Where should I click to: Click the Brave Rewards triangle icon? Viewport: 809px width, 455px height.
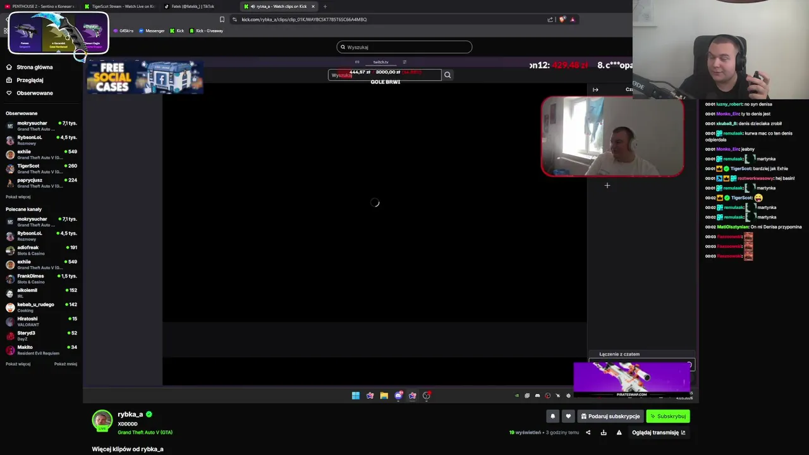click(573, 20)
